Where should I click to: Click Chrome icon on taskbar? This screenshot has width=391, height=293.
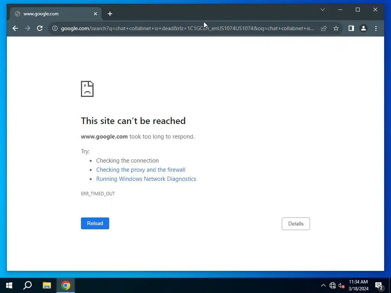click(x=66, y=285)
